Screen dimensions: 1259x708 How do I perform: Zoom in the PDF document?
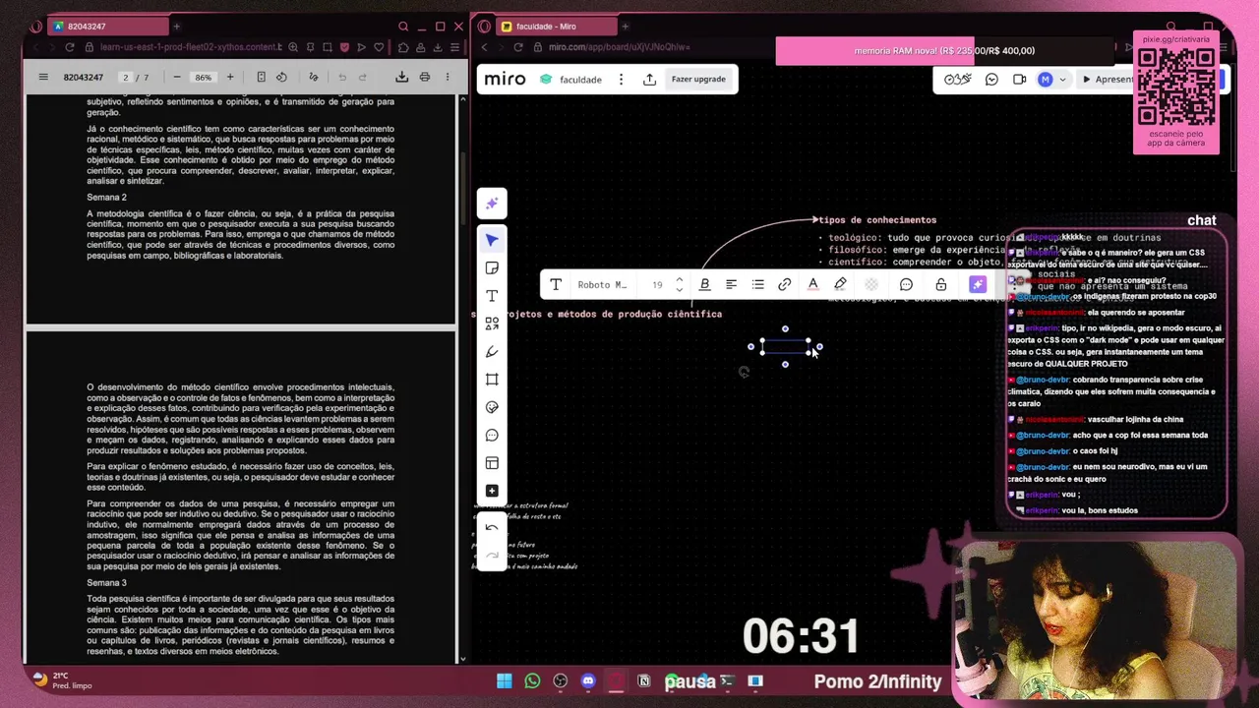(x=230, y=77)
